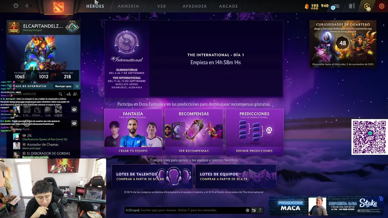Open Lotes de Talentos purchase banner
This screenshot has width=388, height=218.
click(152, 176)
